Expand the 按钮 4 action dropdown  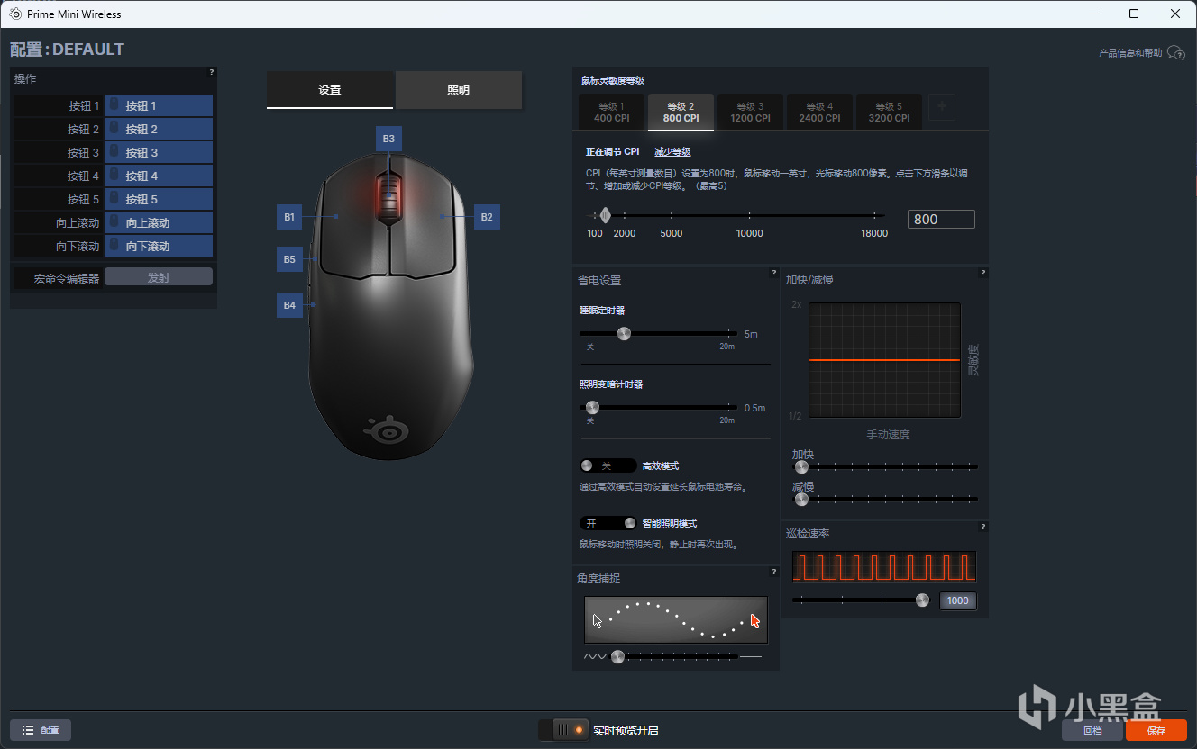coord(159,176)
